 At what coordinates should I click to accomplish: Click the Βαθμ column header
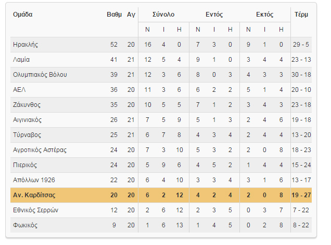(x=114, y=15)
